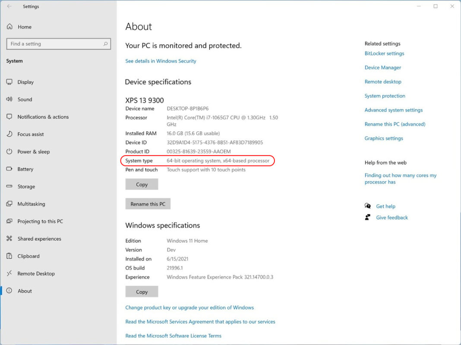Click Change product key or upgrade link
Image resolution: width=461 pixels, height=345 pixels.
(x=189, y=307)
